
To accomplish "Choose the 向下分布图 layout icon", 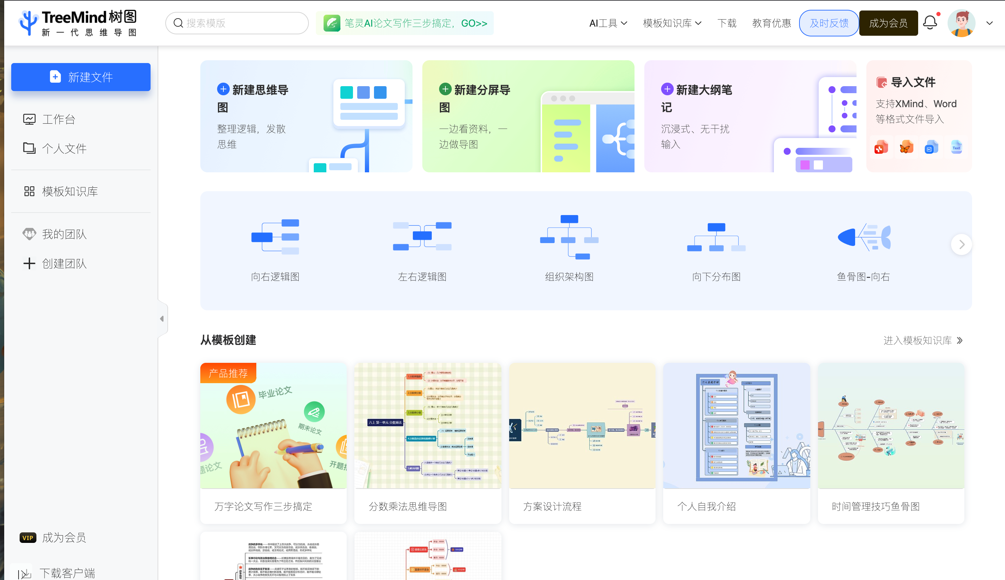I will pyautogui.click(x=716, y=237).
